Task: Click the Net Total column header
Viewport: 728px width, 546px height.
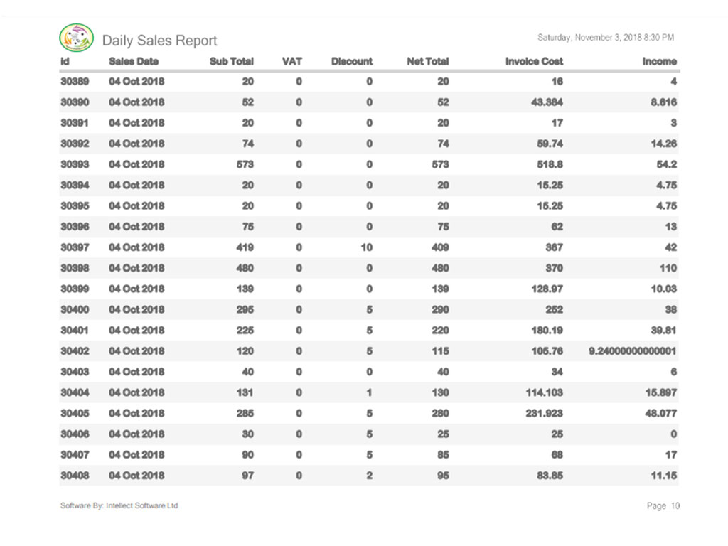Action: tap(427, 61)
